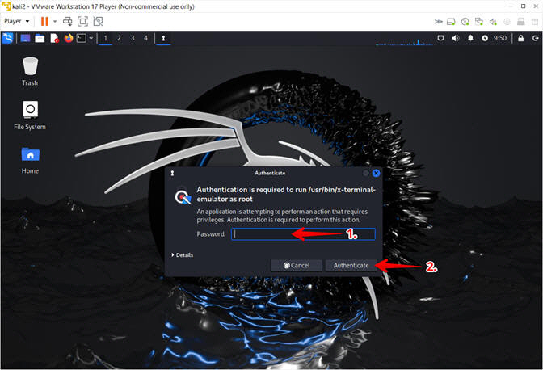Toggle Unity mode icon
This screenshot has width=543, height=370.
[98, 22]
